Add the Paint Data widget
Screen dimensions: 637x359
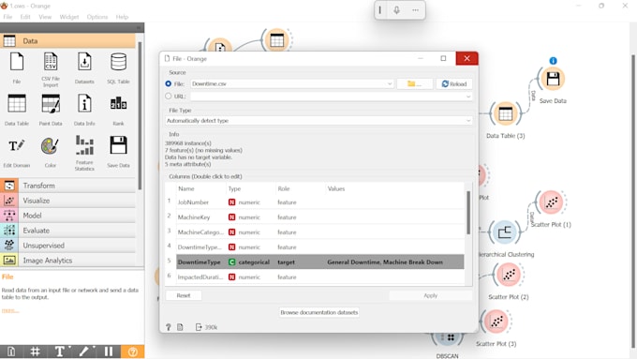coord(51,110)
